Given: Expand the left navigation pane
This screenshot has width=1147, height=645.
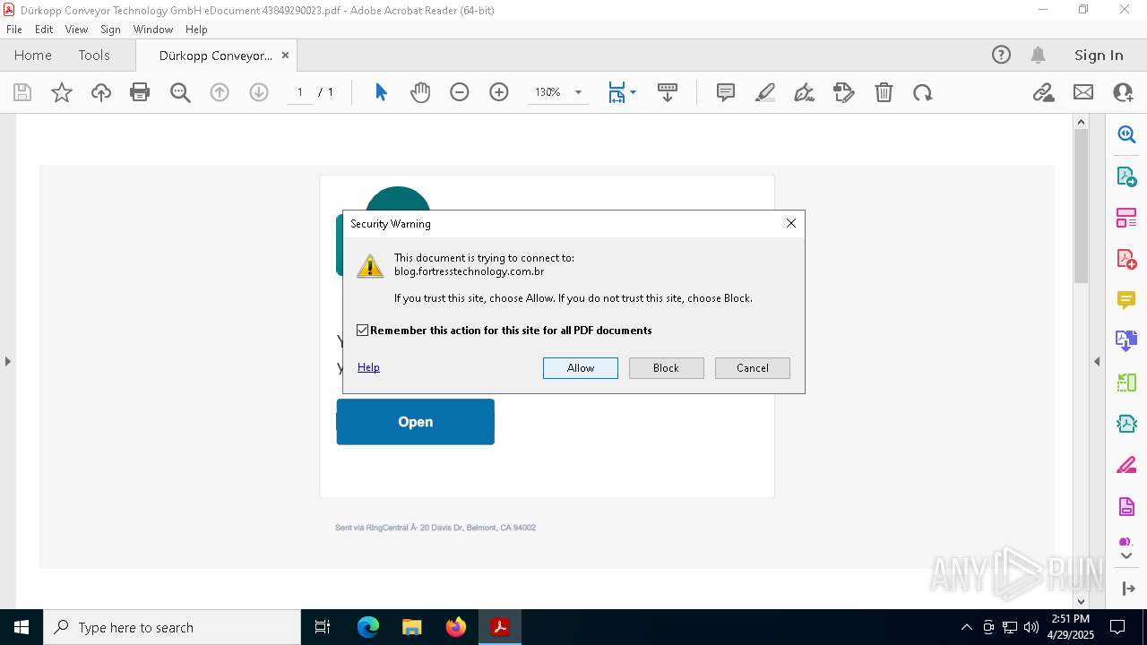Looking at the screenshot, I should (x=7, y=361).
